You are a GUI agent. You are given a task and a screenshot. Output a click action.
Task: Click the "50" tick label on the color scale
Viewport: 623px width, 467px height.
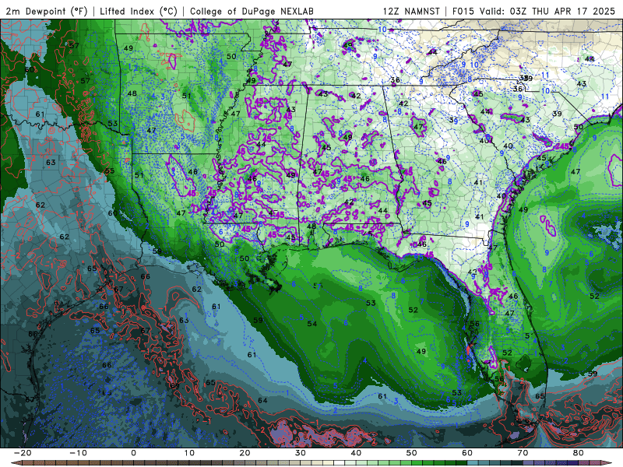point(412,453)
